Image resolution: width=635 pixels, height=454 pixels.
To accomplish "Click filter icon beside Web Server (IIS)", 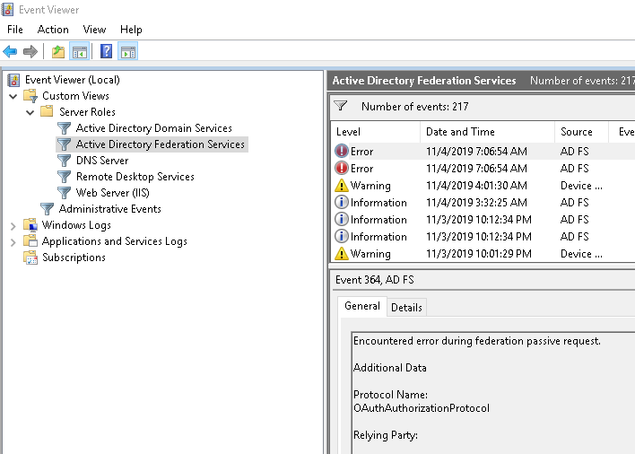I will 64,193.
